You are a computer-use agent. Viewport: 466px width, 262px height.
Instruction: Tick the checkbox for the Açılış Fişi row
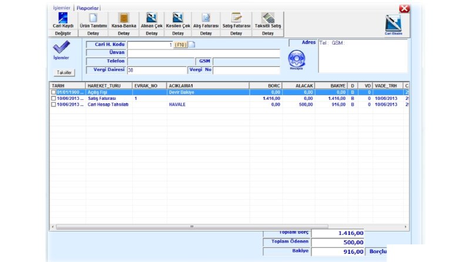[x=53, y=92]
